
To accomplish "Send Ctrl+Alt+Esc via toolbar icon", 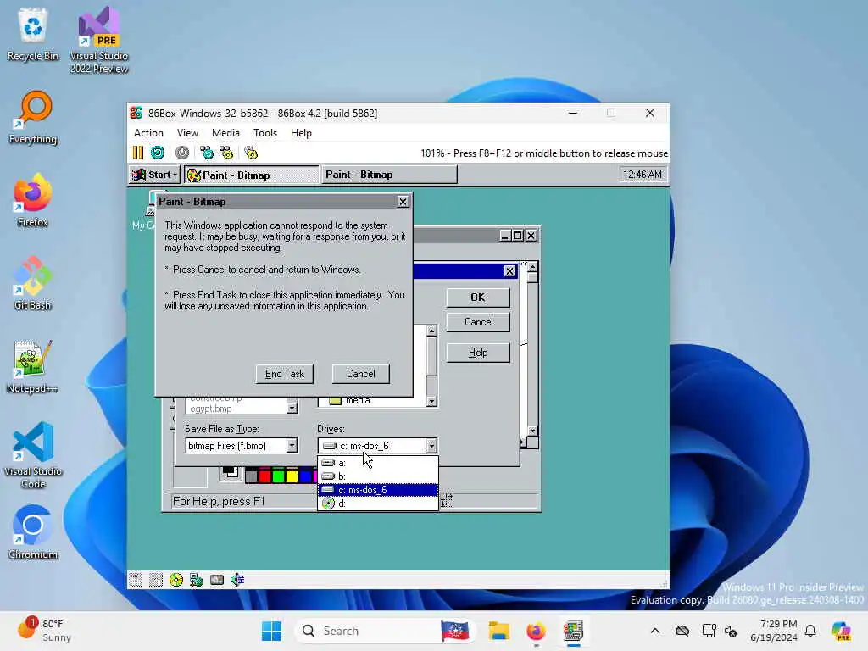I will [x=226, y=153].
